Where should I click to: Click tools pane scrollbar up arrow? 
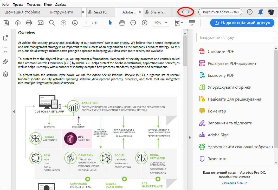pos(276,48)
